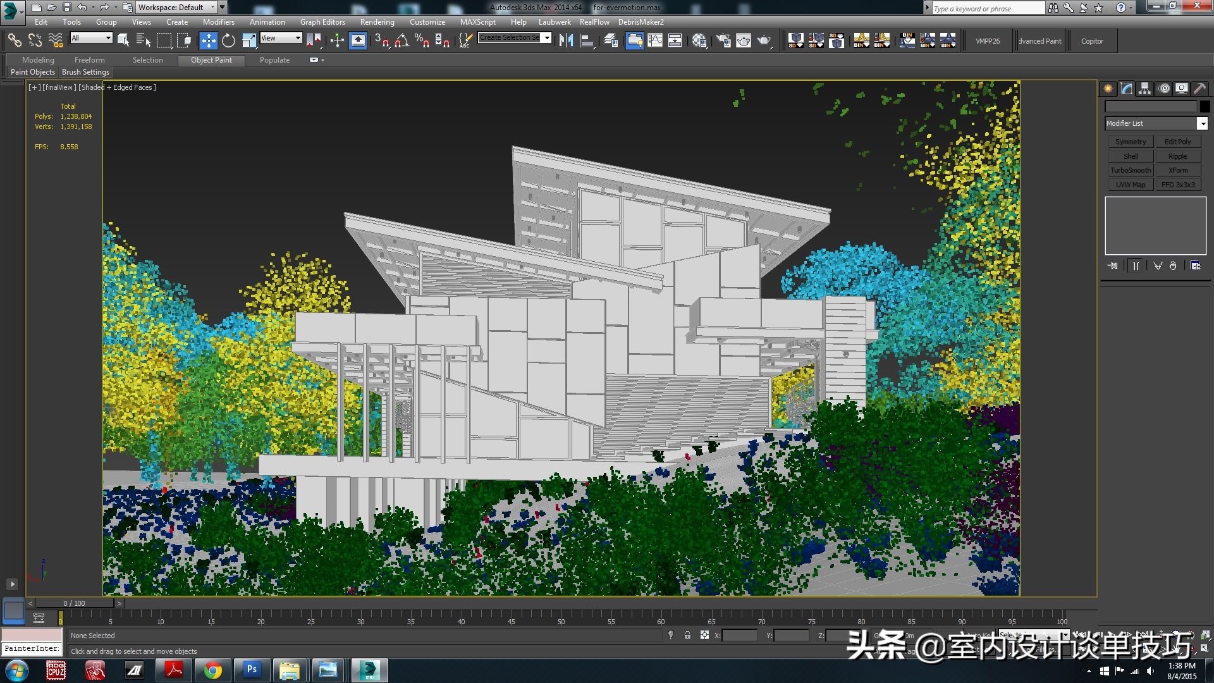Open the Hierarchy command panel tab

[1144, 89]
